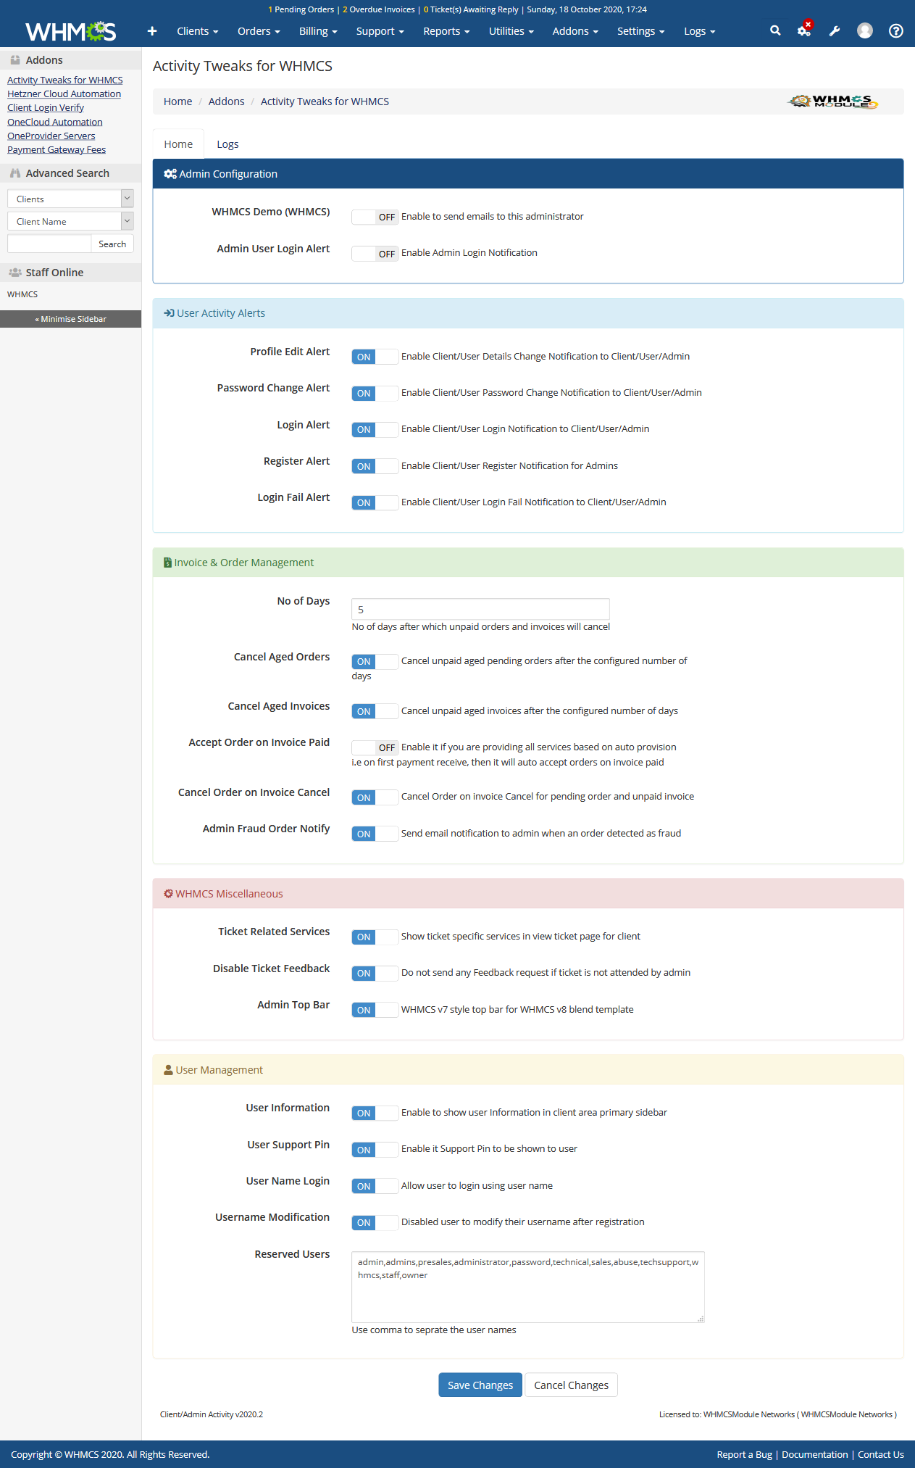The width and height of the screenshot is (915, 1468).
Task: Turn off Cancel Aged Orders switch
Action: [x=375, y=661]
